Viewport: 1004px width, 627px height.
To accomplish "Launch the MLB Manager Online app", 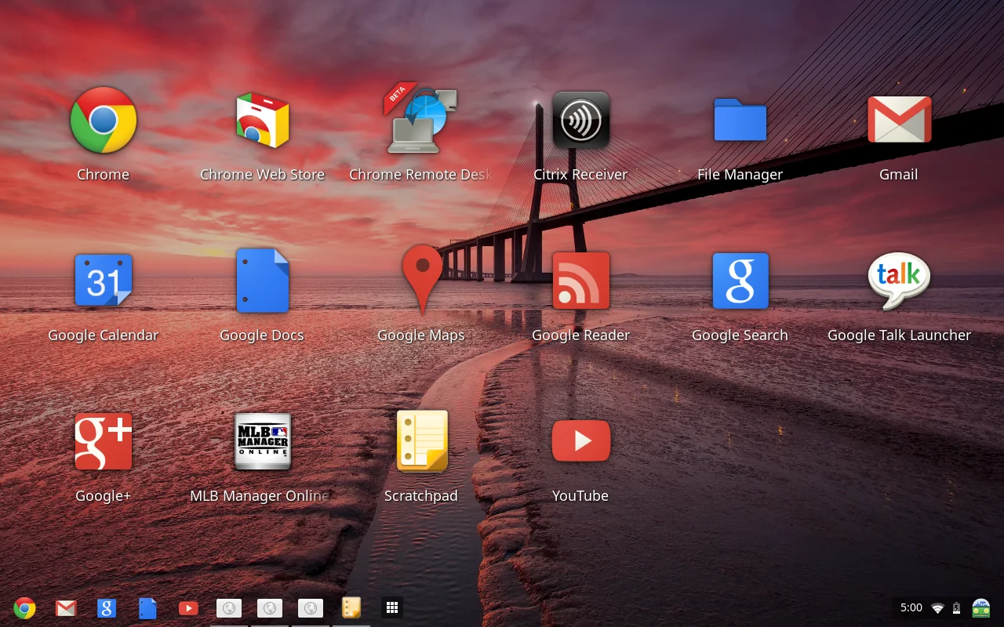I will tap(263, 441).
